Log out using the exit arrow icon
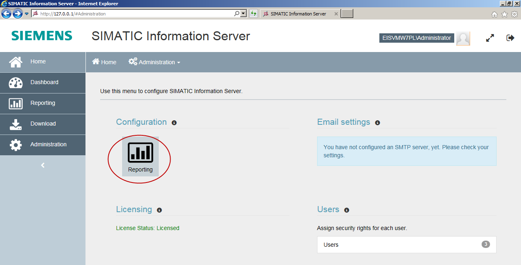 point(510,38)
